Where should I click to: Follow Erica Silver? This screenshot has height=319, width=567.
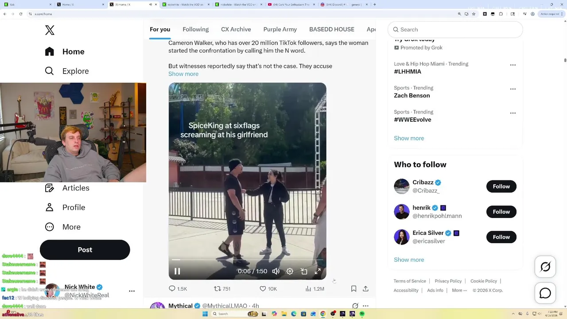(x=501, y=237)
